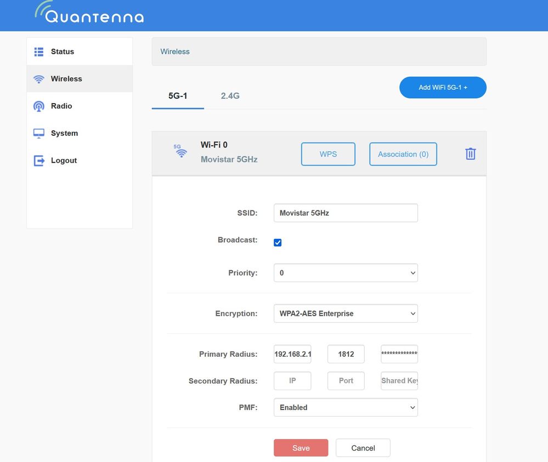
Task: Expand the Encryption dropdown
Action: click(x=346, y=313)
